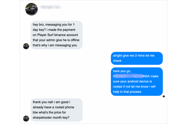The image size is (187, 124).
Task: Click the word "check" in blue bubble
Action: (118, 61)
